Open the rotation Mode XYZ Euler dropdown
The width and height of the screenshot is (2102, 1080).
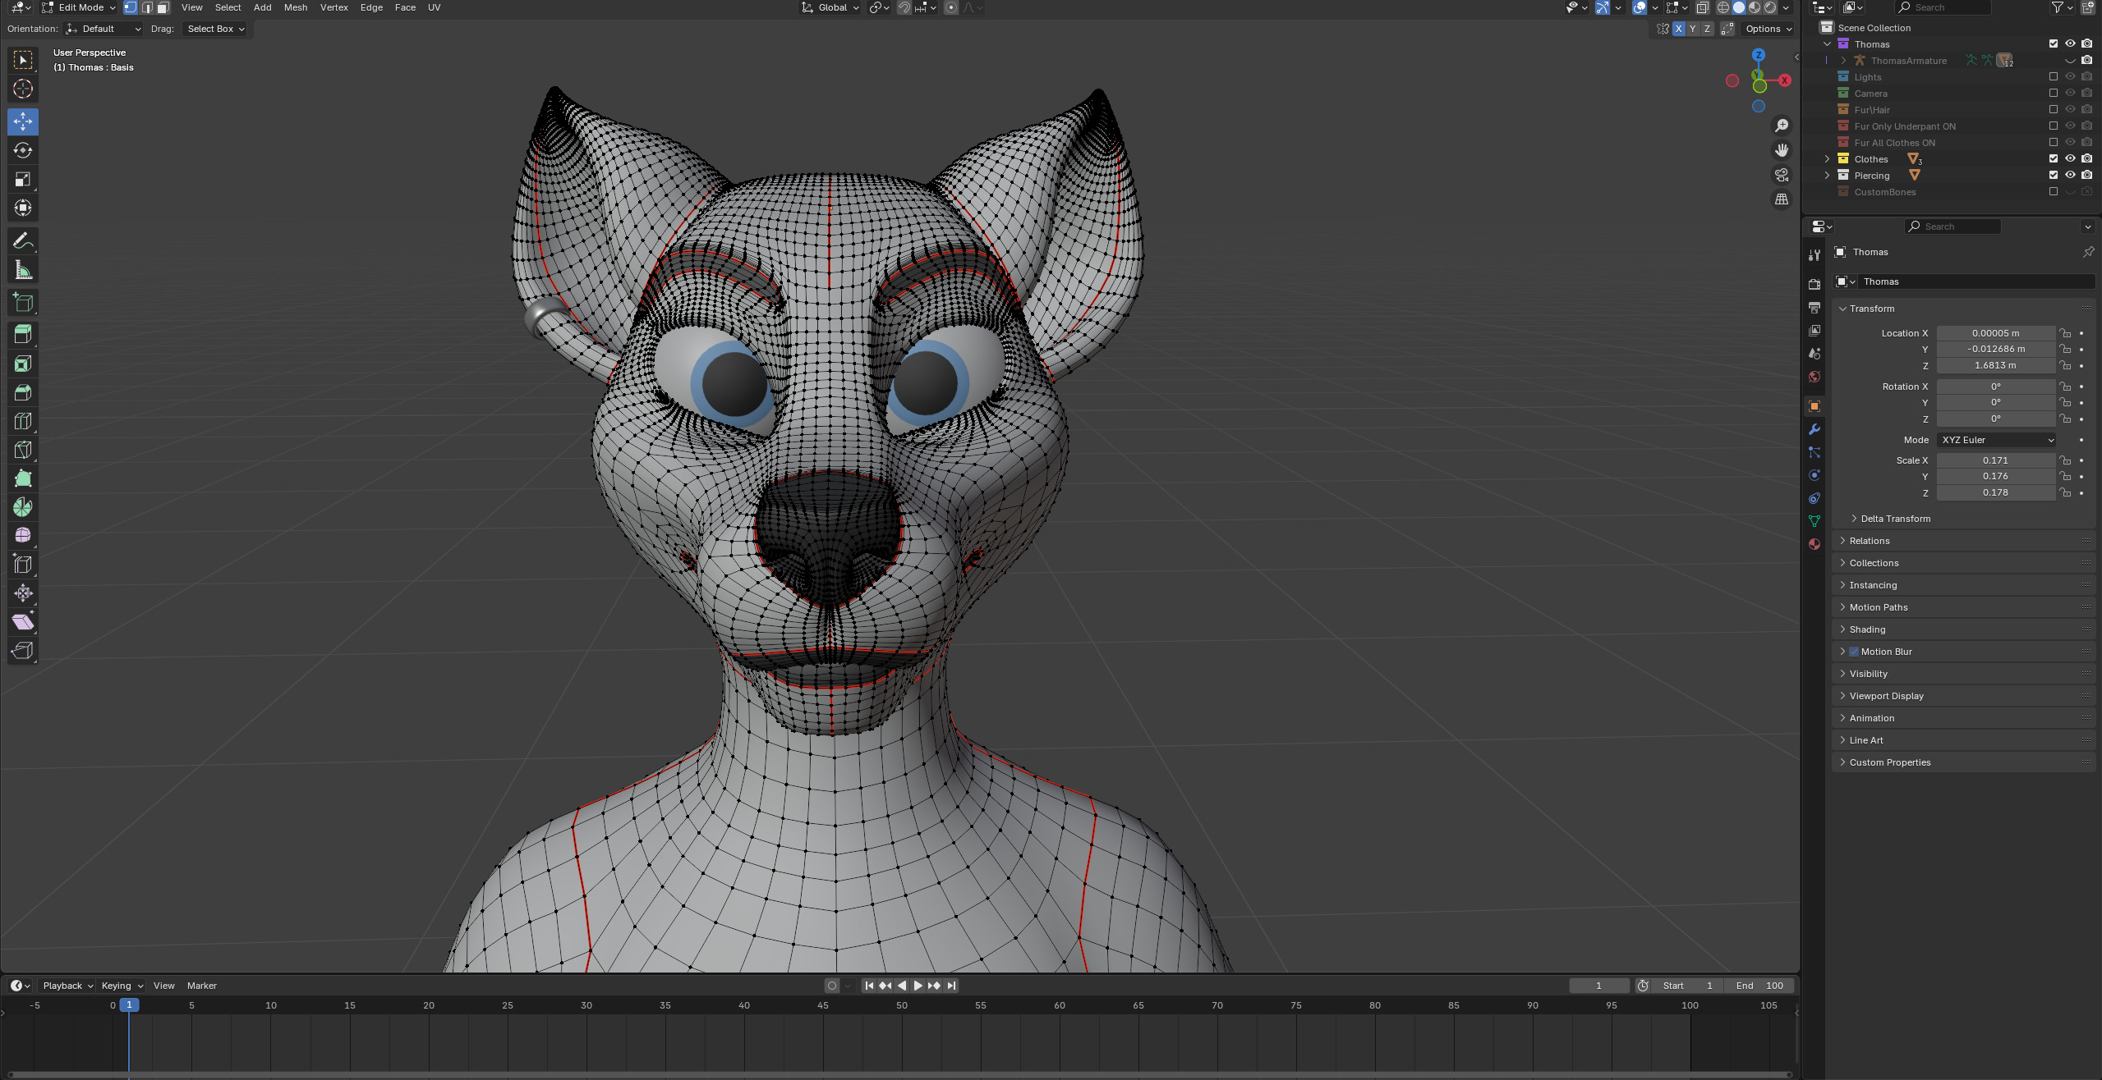(x=1997, y=440)
